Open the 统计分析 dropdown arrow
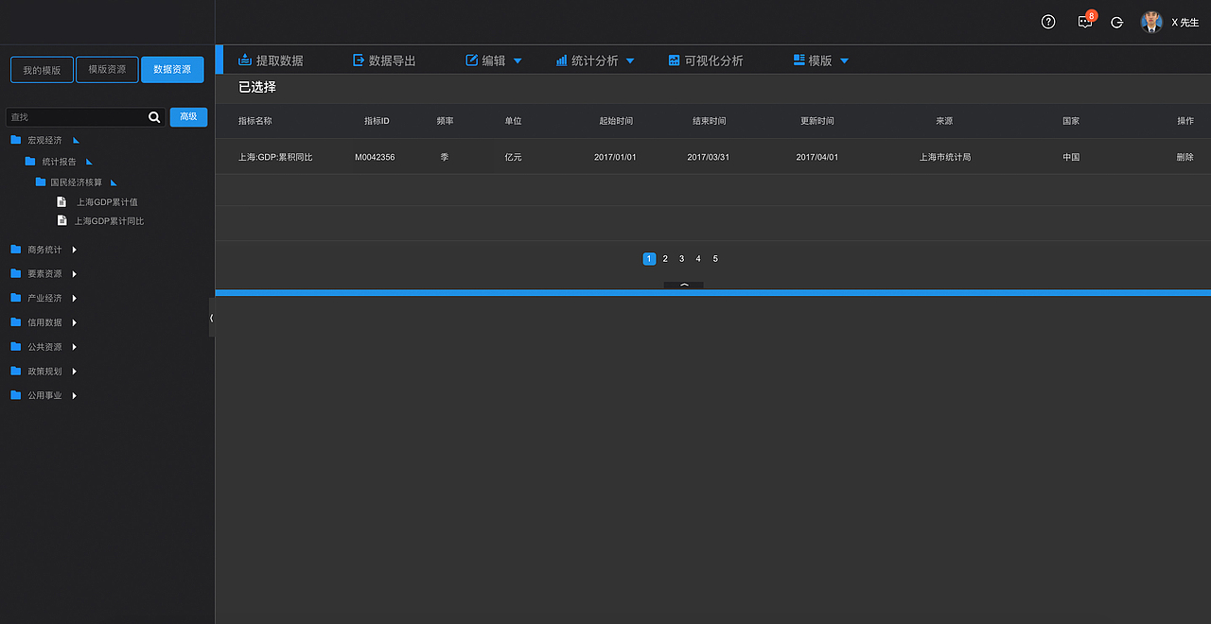Image resolution: width=1211 pixels, height=624 pixels. point(630,61)
